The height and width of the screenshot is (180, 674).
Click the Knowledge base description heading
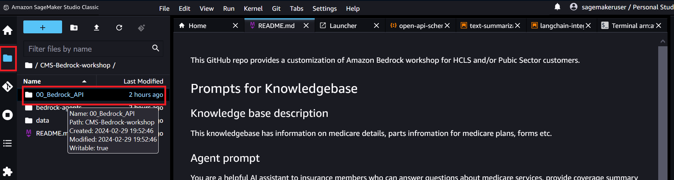(259, 113)
